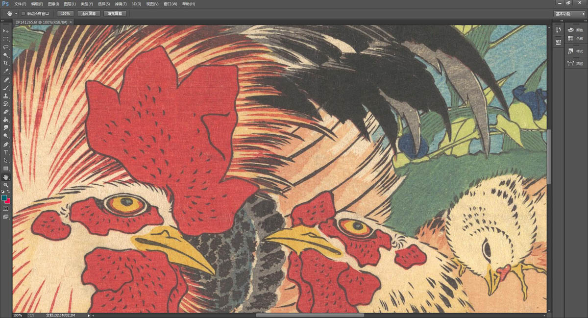The height and width of the screenshot is (318, 588).
Task: Open the 3D(D) menu
Action: click(x=136, y=4)
